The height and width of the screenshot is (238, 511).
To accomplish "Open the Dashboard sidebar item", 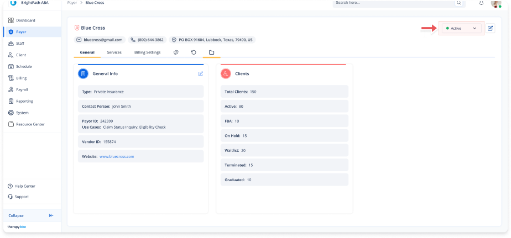I will [x=32, y=20].
